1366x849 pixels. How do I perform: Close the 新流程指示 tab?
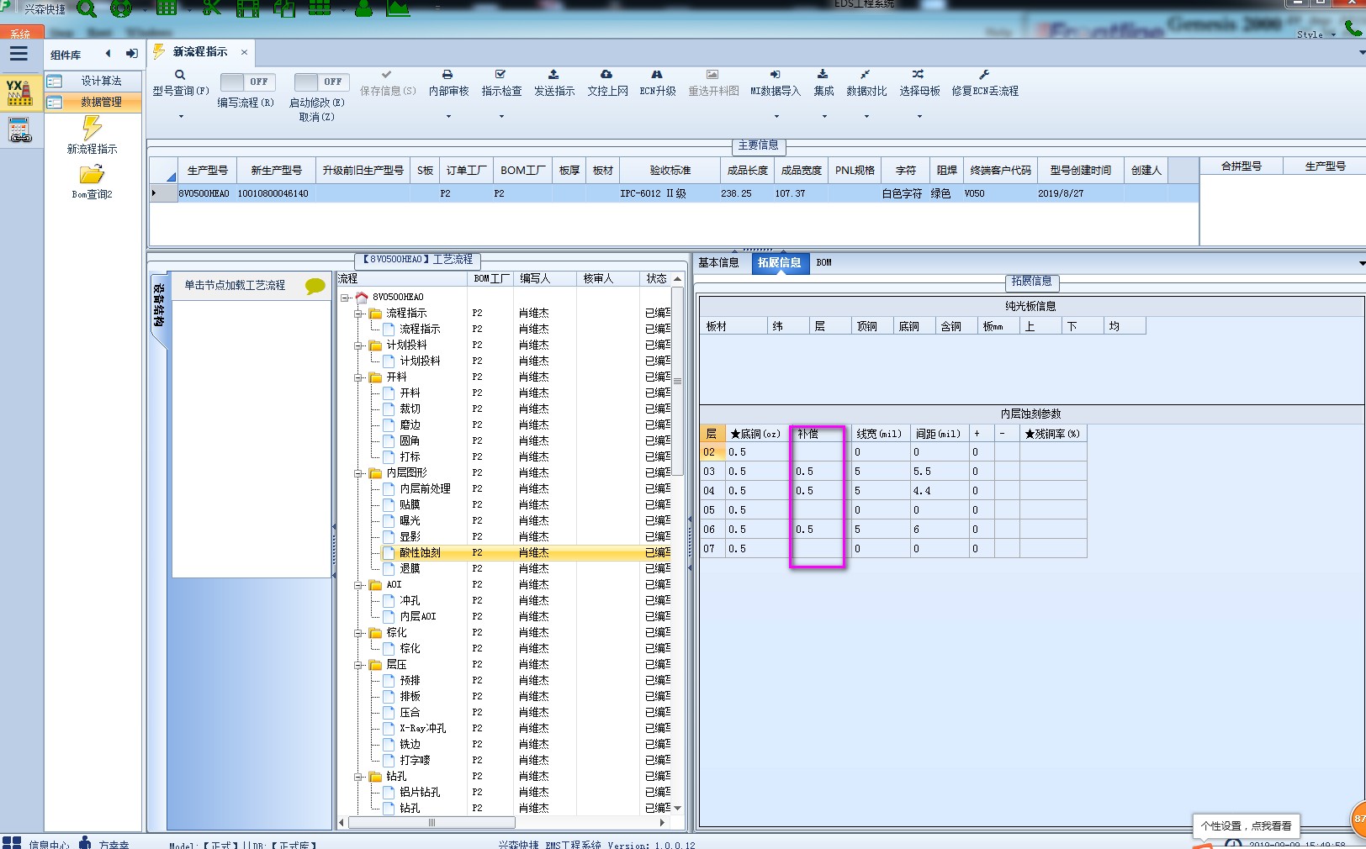244,52
